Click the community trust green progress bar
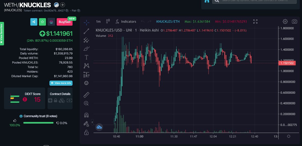This screenshot has height=146, width=302. coord(38,123)
